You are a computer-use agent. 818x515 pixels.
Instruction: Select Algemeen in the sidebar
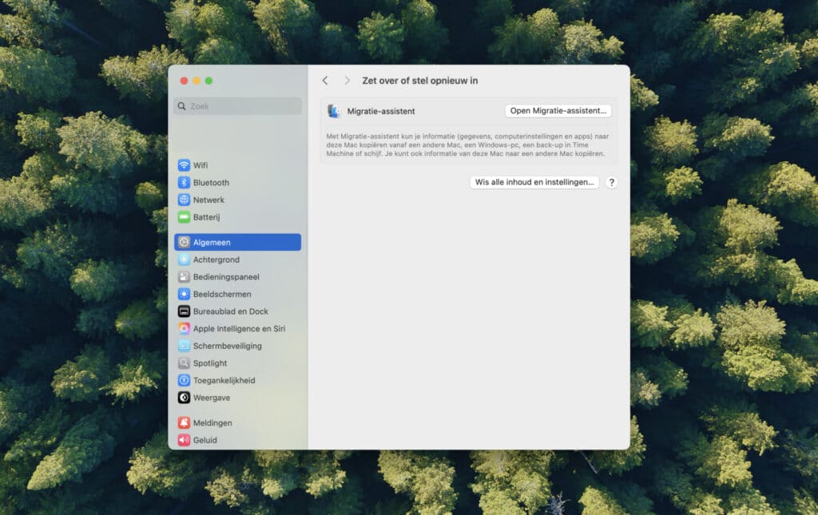(x=237, y=242)
